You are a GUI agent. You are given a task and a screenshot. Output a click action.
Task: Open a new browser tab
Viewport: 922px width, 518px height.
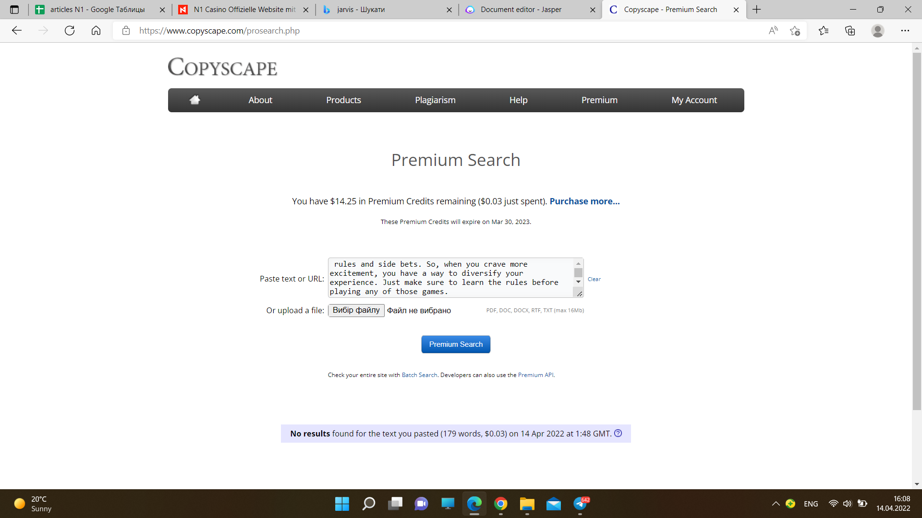(x=757, y=10)
